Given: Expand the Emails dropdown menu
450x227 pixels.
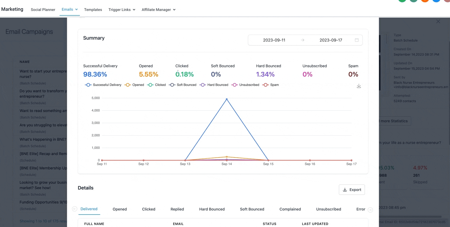Looking at the screenshot, I should (x=70, y=9).
